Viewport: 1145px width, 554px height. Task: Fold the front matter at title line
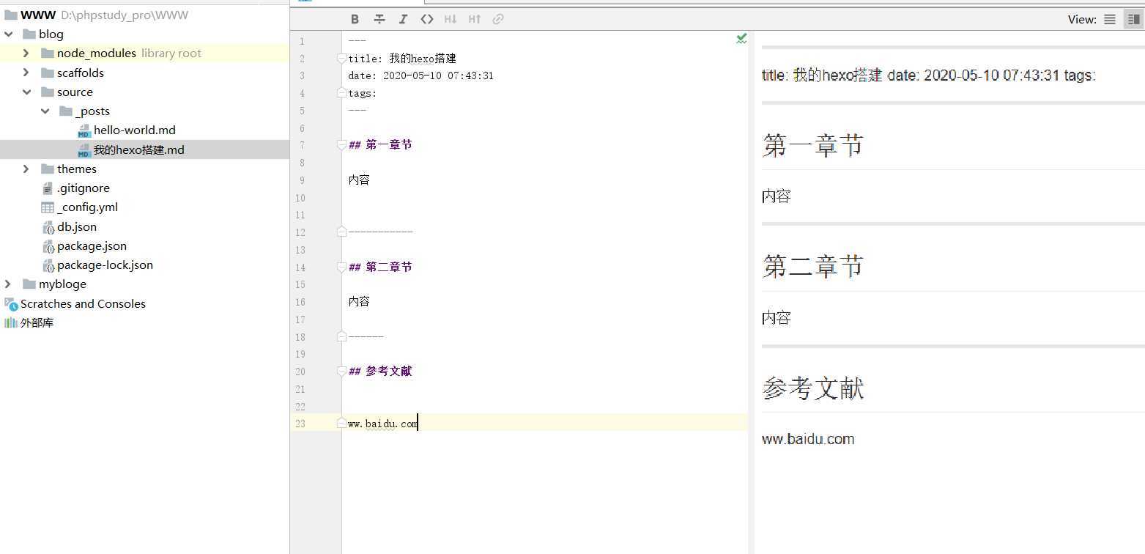pos(341,58)
